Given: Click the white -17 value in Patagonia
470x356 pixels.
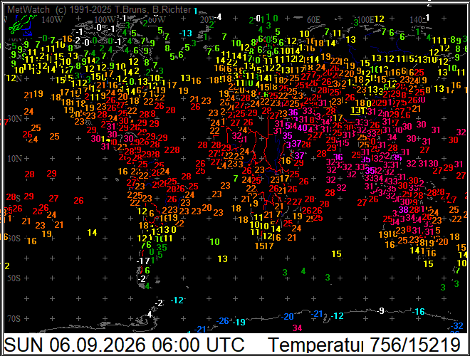Looking at the screenshot, I should click(x=143, y=261).
